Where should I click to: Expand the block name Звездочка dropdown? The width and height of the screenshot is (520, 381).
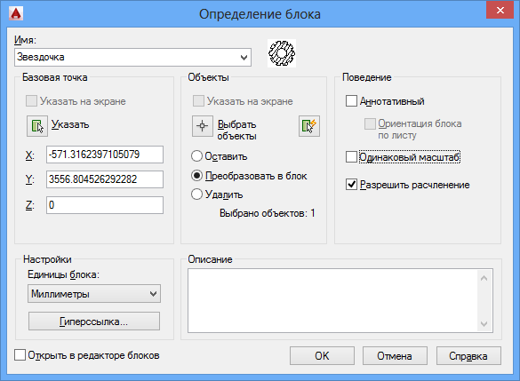tap(244, 58)
